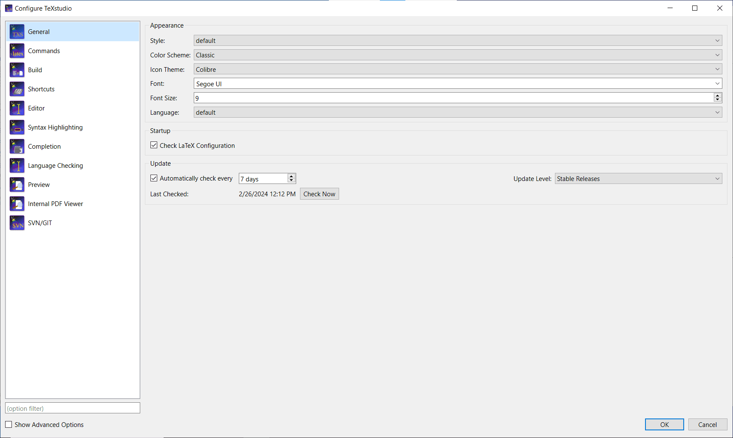Click the Internal PDF Viewer icon
Screen dimensions: 733x438
[17, 204]
